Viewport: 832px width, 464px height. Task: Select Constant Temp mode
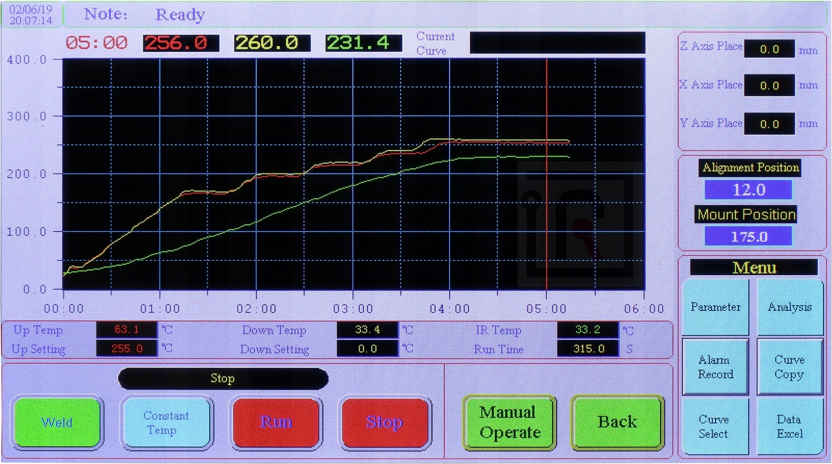pos(167,423)
